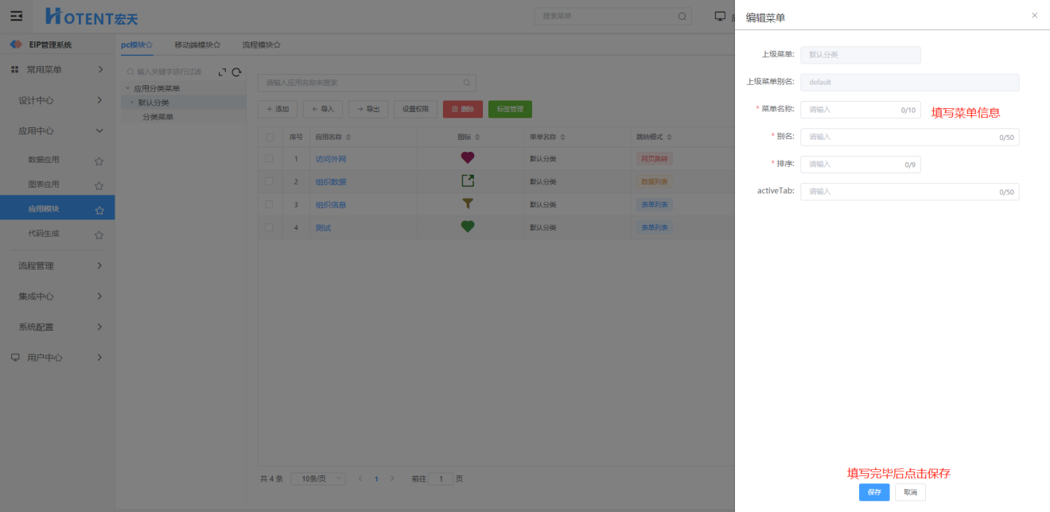Image resolution: width=1050 pixels, height=512 pixels.
Task: Click the search magnifier in top menu search
Action: tap(682, 16)
